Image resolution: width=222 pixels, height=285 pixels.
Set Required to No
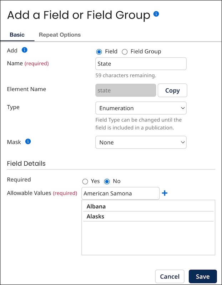tap(106, 181)
